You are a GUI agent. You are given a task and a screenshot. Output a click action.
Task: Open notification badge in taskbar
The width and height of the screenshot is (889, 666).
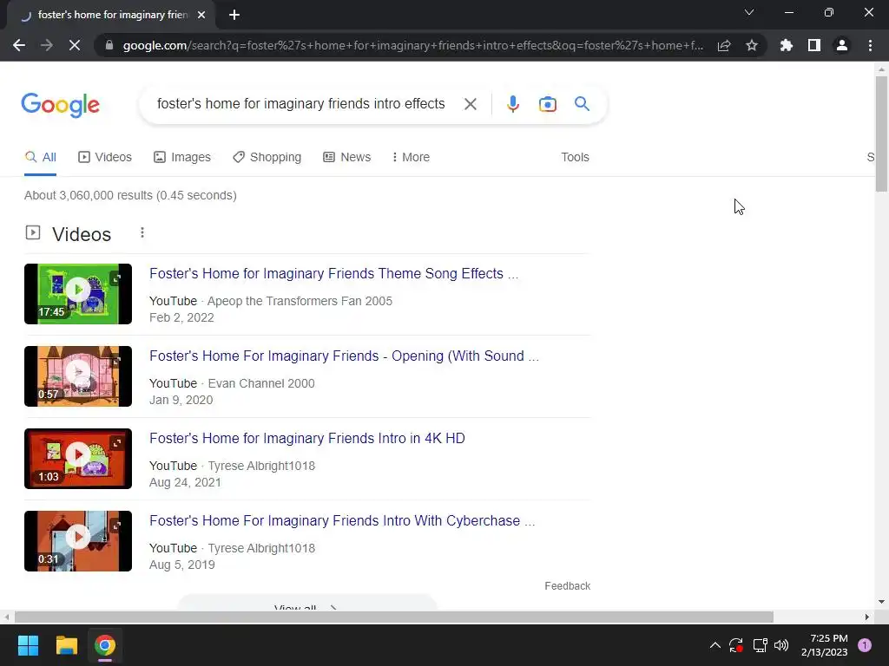click(x=865, y=645)
